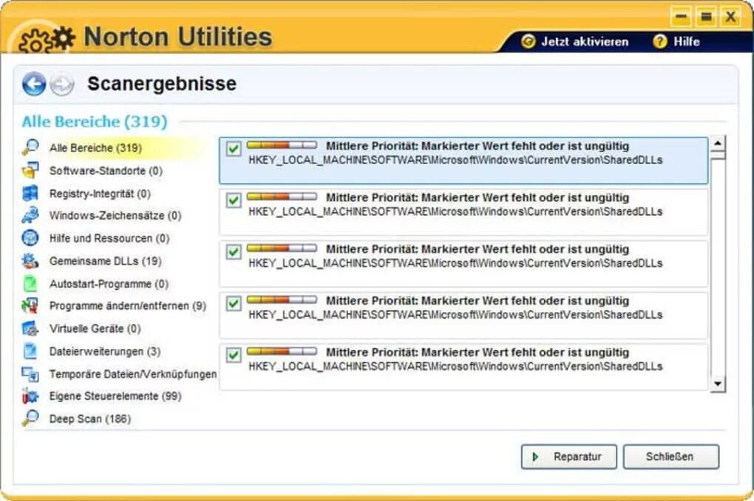Click the Scanergebnisse heading
The height and width of the screenshot is (501, 754).
point(162,83)
